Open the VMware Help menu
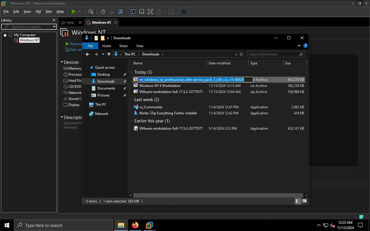 click(x=60, y=12)
